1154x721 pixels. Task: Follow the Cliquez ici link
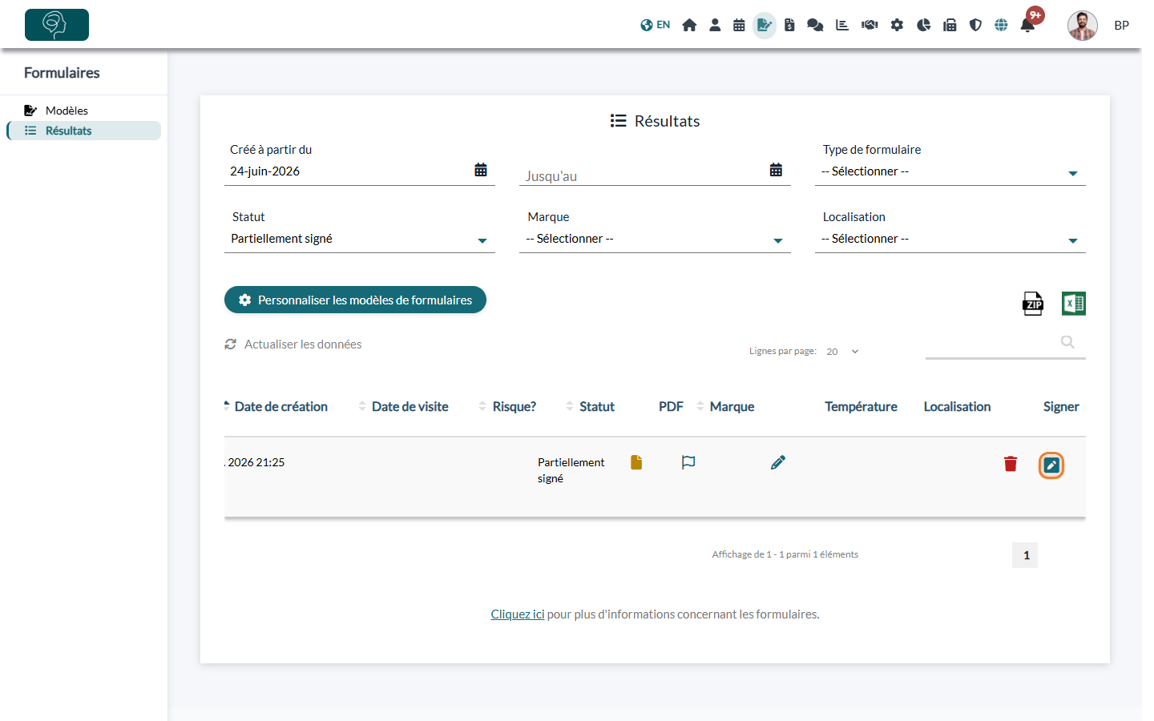(518, 614)
